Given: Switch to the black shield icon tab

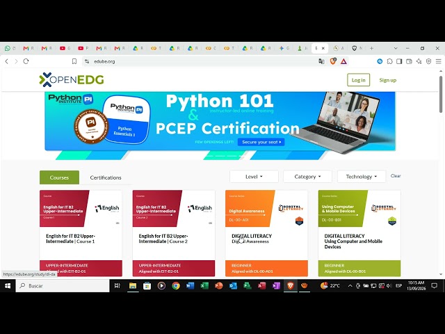Looking at the screenshot, I should tap(357, 48).
